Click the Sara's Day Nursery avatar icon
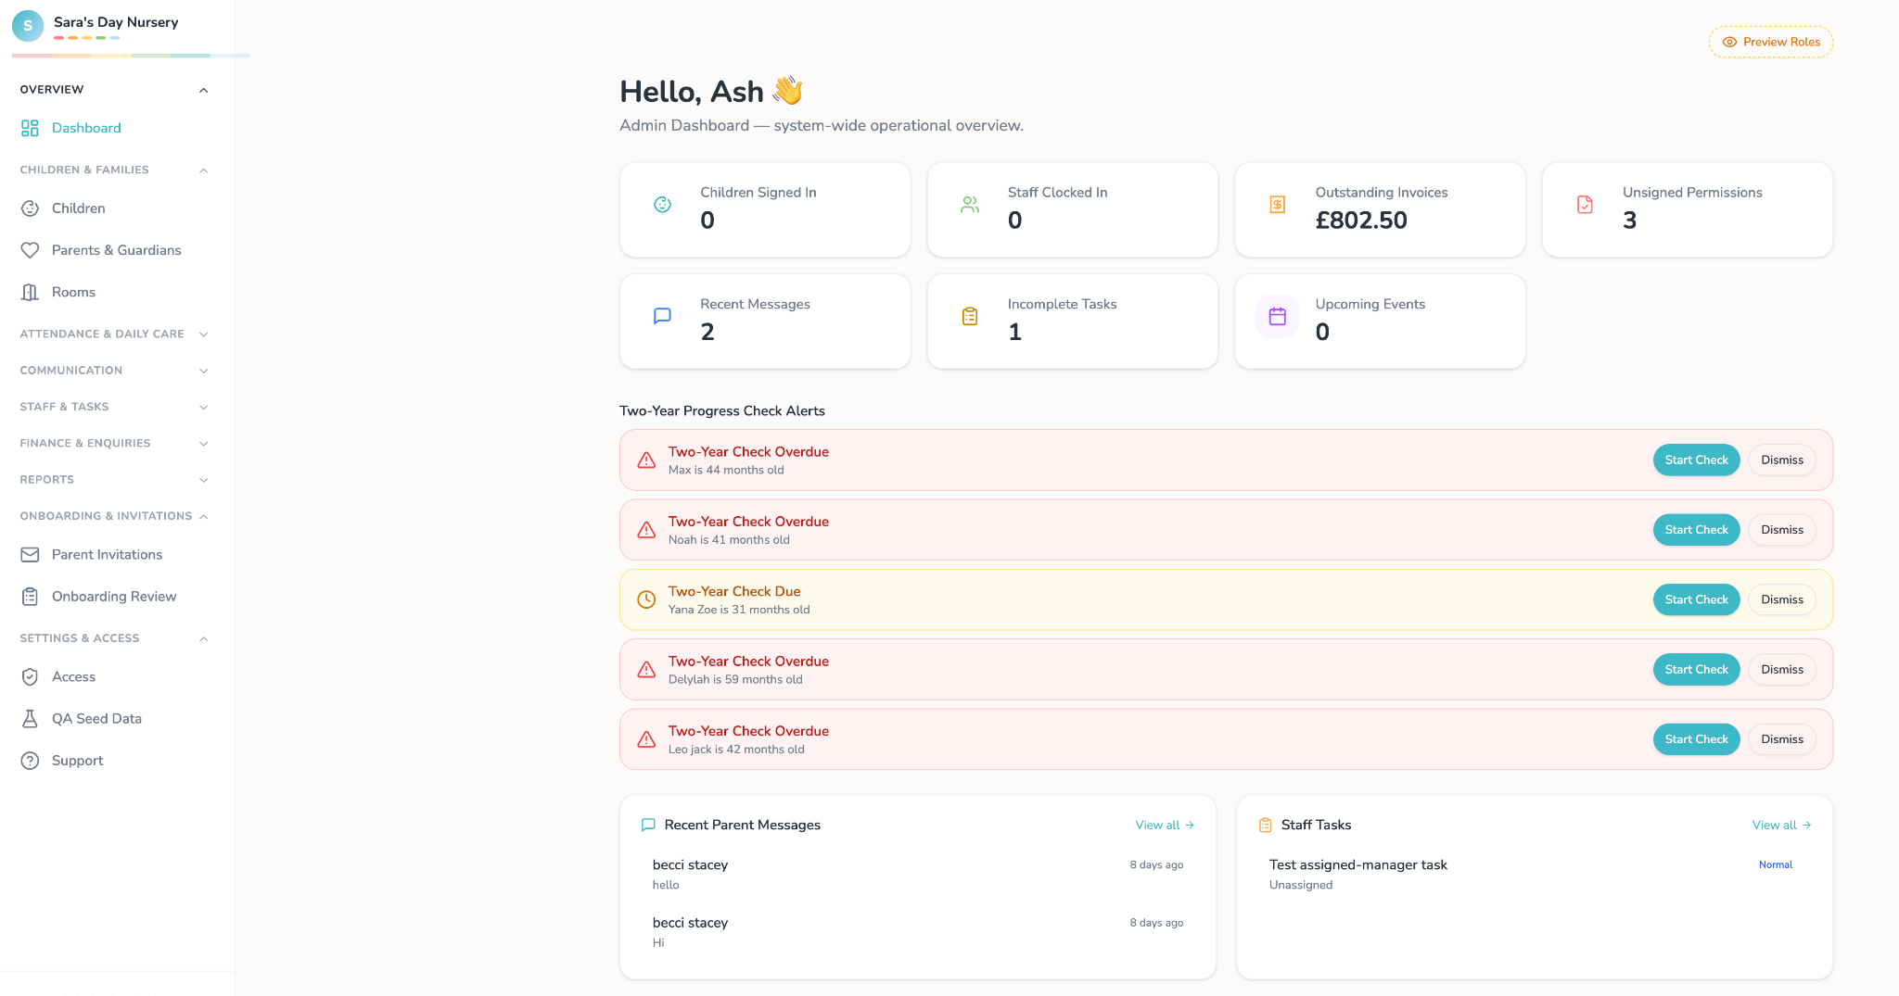Screen dimensions: 1899x996 (28, 26)
